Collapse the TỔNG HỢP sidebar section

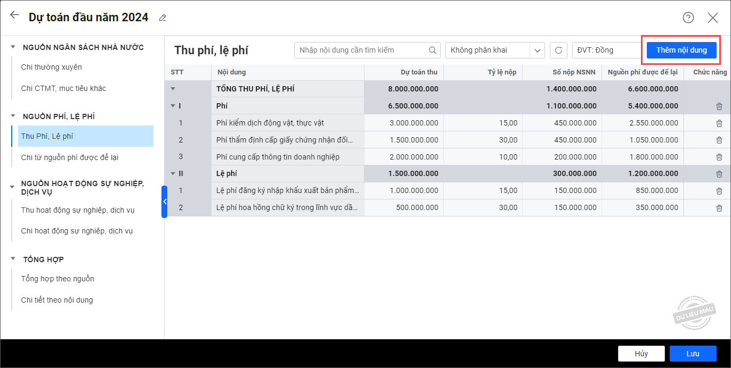pos(13,259)
